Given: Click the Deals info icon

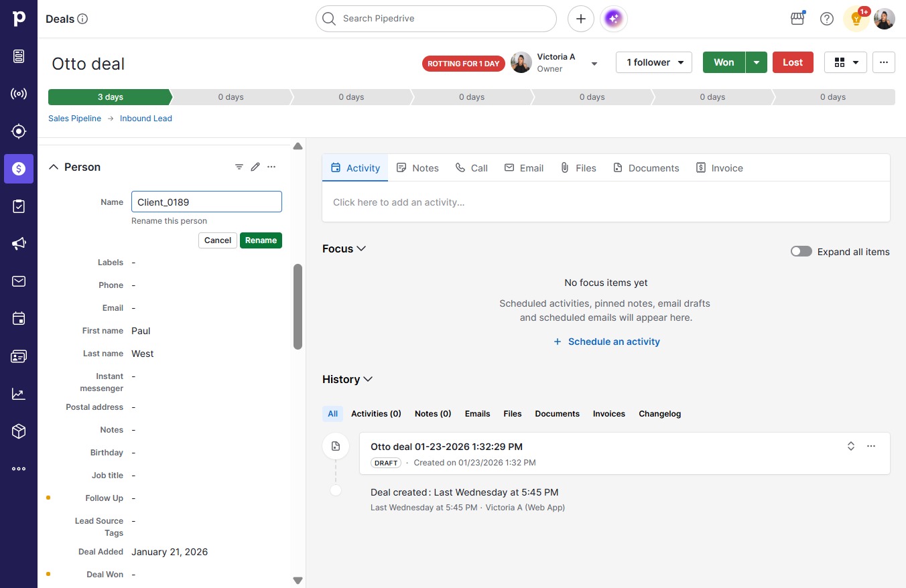Looking at the screenshot, I should point(83,19).
